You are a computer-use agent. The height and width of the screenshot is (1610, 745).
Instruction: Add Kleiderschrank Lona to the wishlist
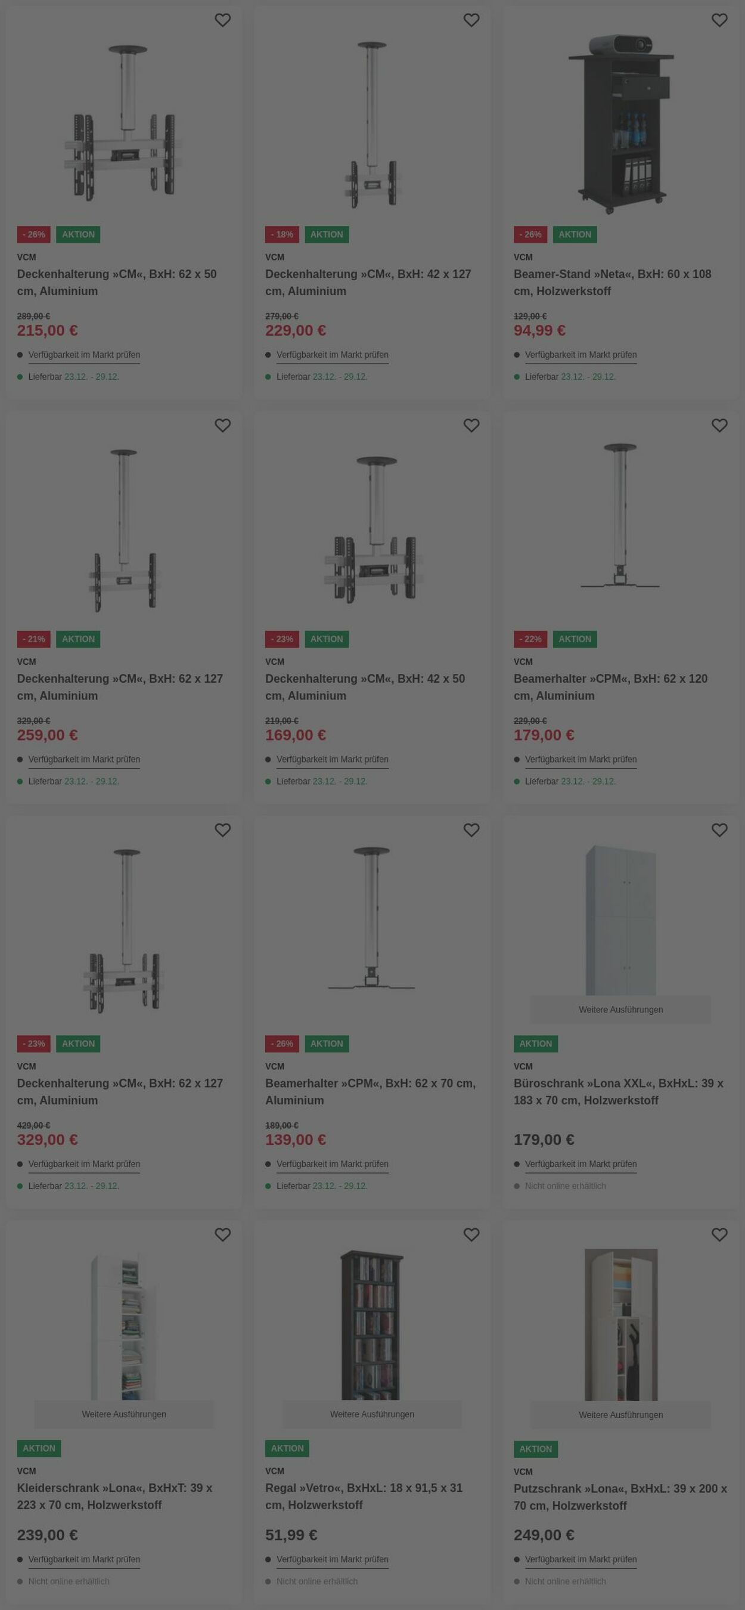[222, 1234]
